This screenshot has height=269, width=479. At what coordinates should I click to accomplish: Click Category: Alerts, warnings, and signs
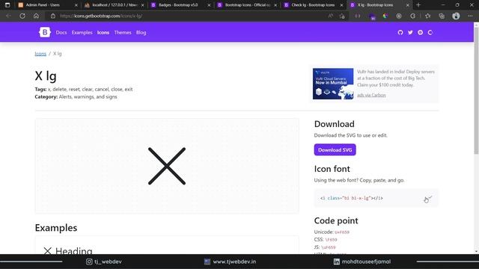click(76, 96)
